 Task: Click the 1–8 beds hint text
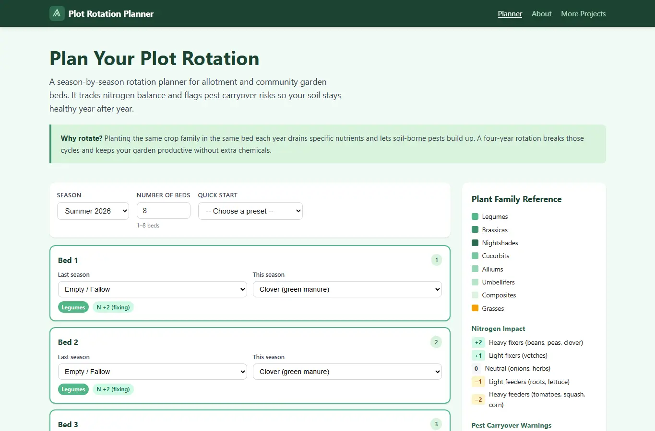click(x=148, y=226)
